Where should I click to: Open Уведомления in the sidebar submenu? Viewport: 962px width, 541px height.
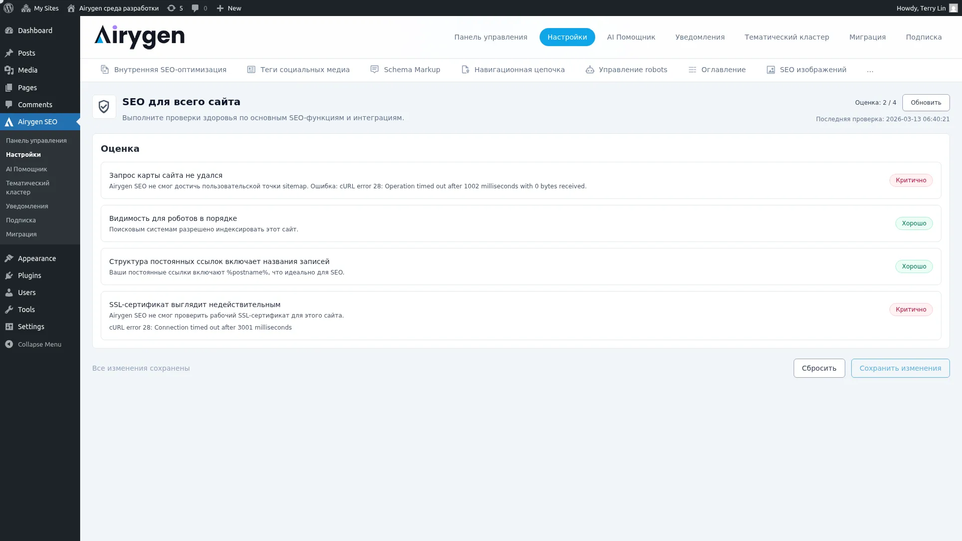pyautogui.click(x=27, y=206)
